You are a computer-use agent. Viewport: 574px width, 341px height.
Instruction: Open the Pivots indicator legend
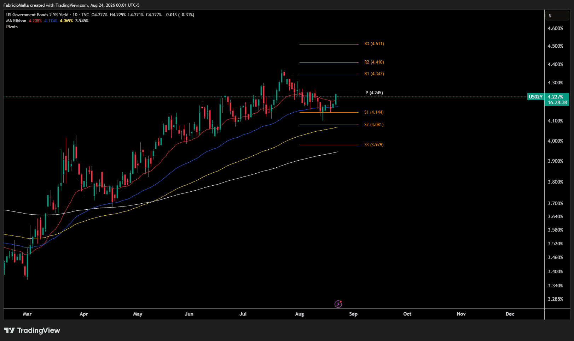point(12,27)
